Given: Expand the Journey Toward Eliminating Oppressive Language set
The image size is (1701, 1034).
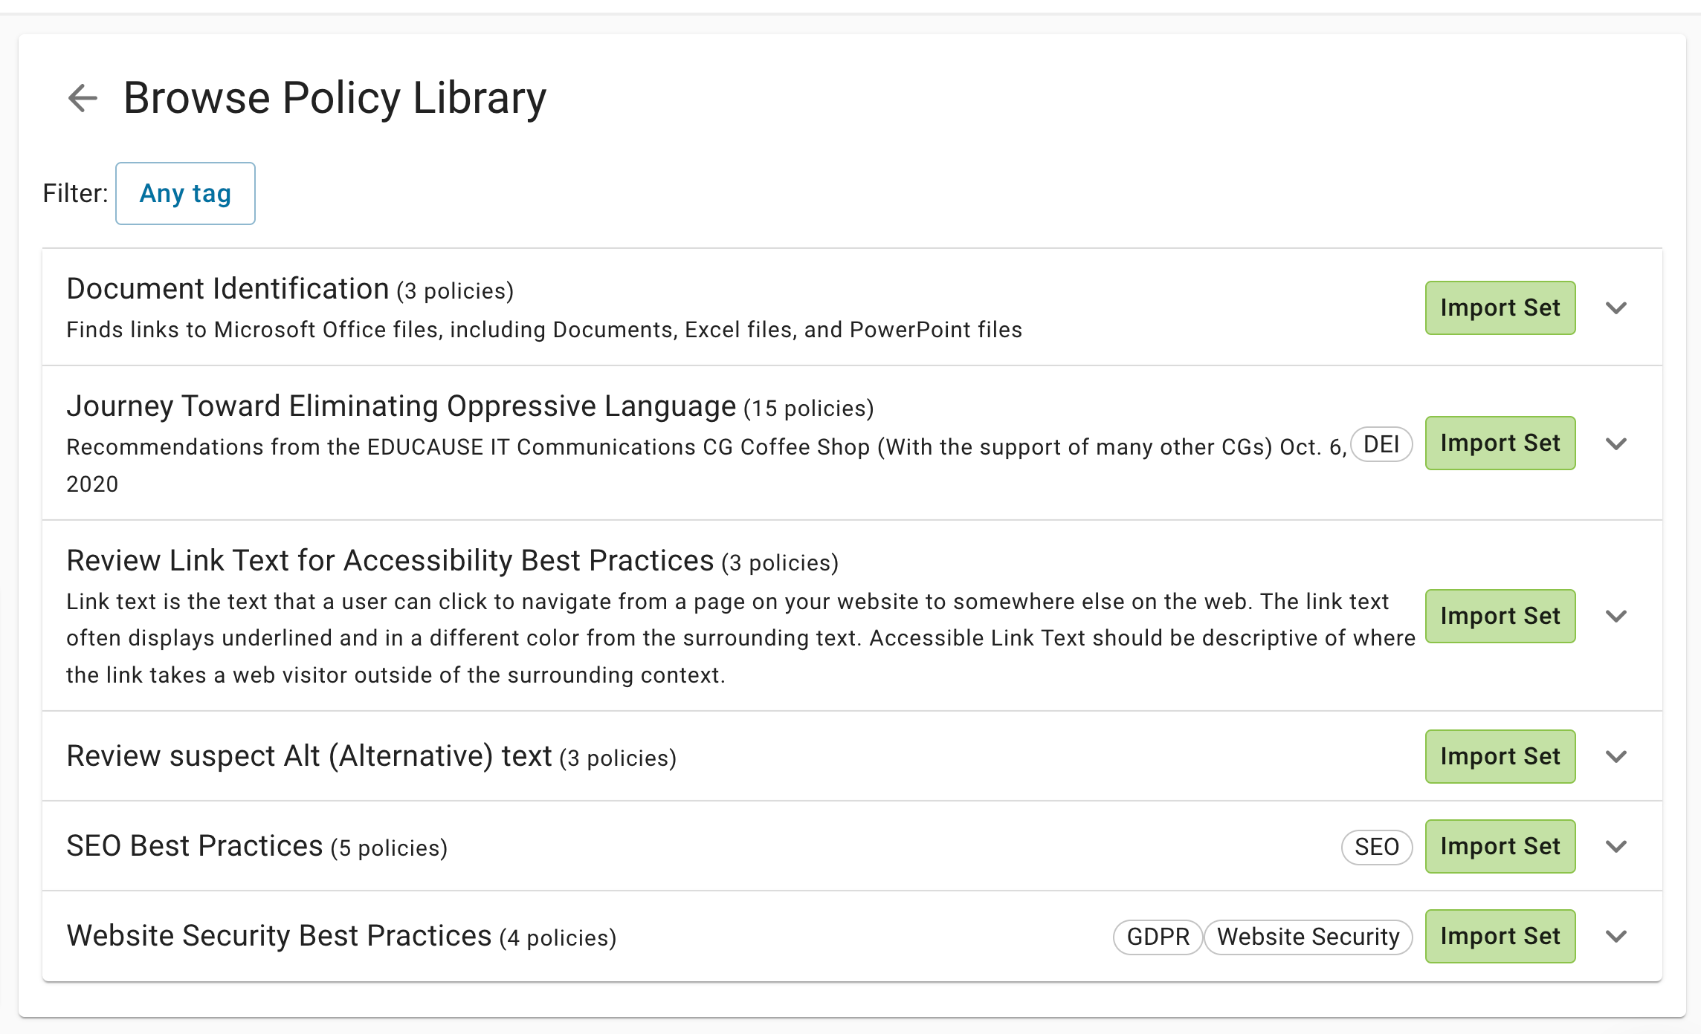Looking at the screenshot, I should pos(1616,443).
